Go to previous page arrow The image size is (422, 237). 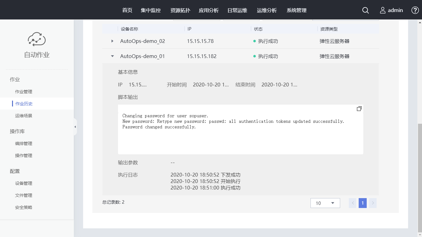click(352, 203)
